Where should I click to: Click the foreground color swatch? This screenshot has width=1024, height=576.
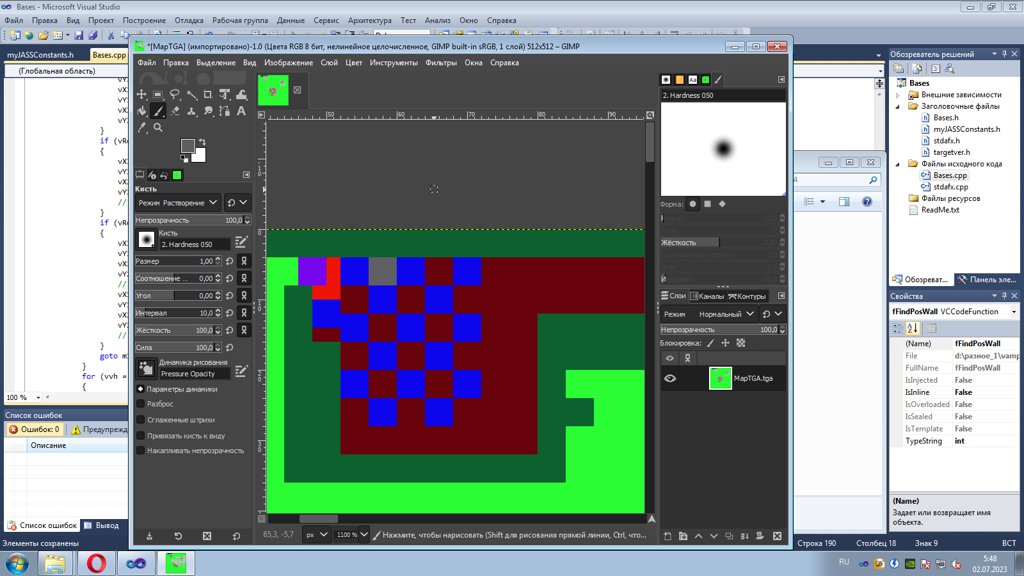(188, 146)
